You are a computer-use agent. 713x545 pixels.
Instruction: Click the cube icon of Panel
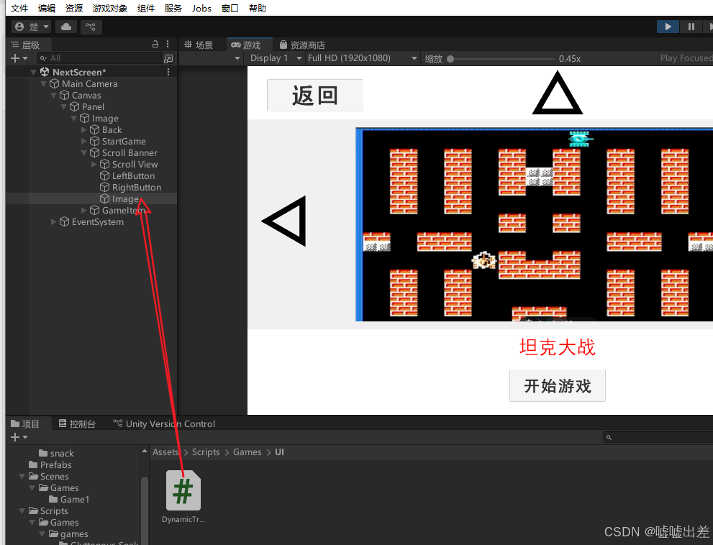pyautogui.click(x=75, y=106)
